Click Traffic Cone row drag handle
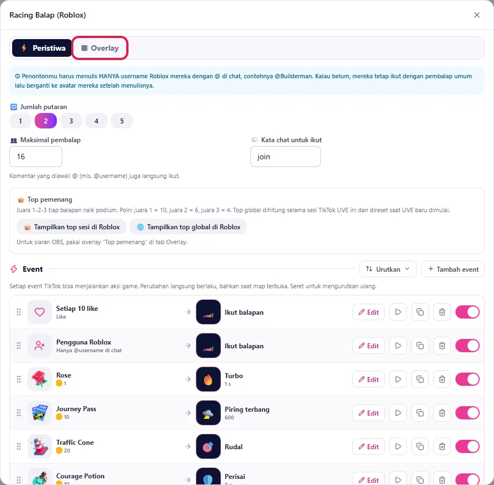Viewport: 494px width, 485px height. coord(19,446)
